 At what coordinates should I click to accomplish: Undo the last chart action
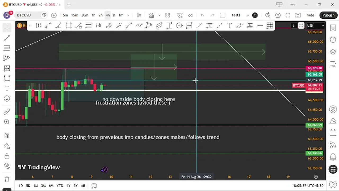coord(202,15)
